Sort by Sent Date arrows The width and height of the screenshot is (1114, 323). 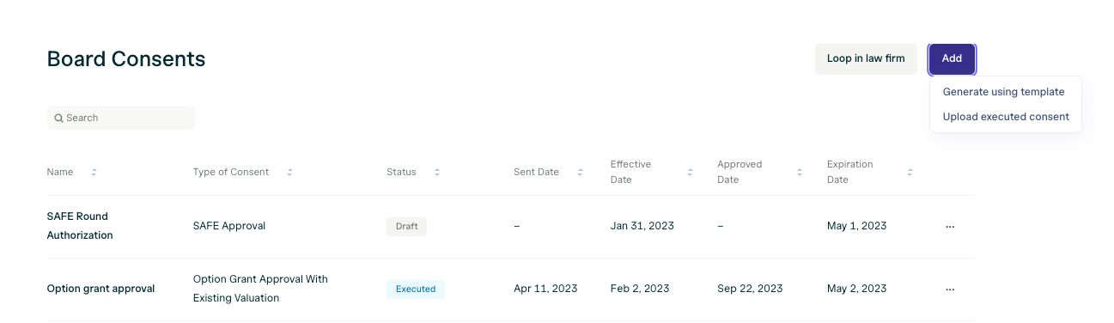580,172
